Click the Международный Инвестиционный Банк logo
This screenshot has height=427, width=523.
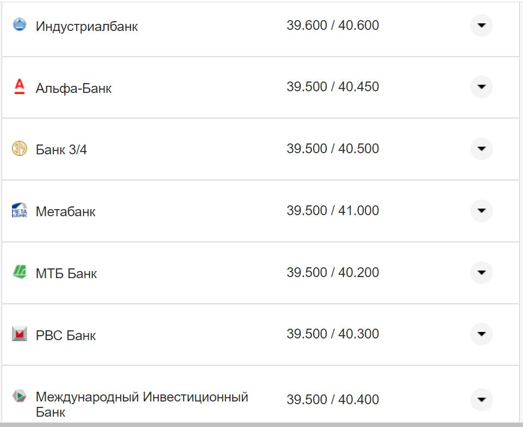coord(19,397)
